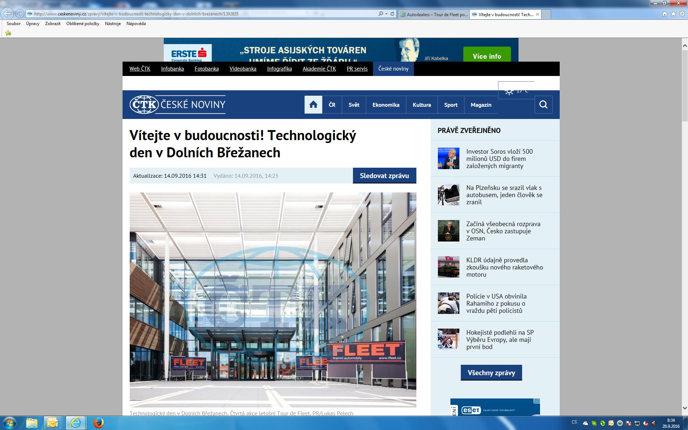Open the browser Tools gear icon
Viewport: 688px width, 430px height.
tap(682, 14)
